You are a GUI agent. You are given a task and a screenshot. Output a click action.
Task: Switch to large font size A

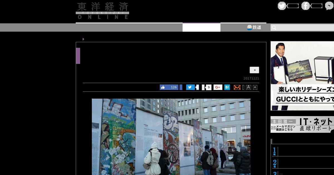(249, 87)
